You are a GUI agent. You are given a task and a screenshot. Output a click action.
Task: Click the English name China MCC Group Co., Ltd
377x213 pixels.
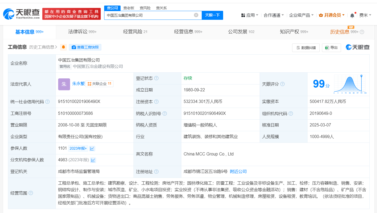click(209, 154)
